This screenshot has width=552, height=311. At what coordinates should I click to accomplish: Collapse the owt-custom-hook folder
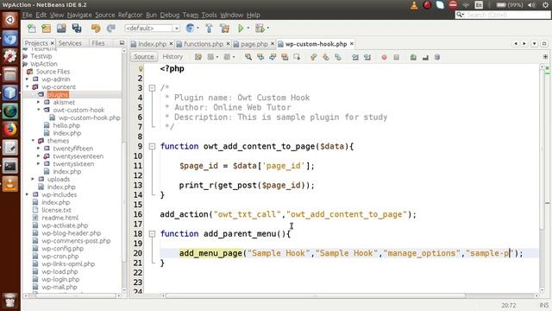tap(38, 110)
